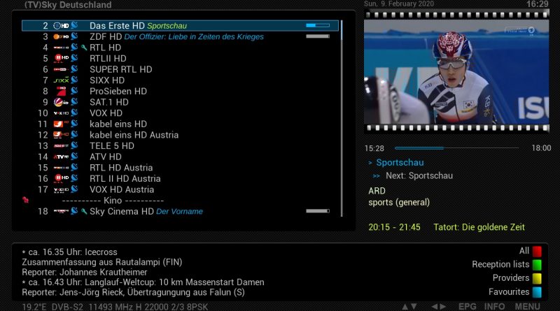Click the channel list scrollbar
This screenshot has height=311, width=560.
pyautogui.click(x=342, y=118)
